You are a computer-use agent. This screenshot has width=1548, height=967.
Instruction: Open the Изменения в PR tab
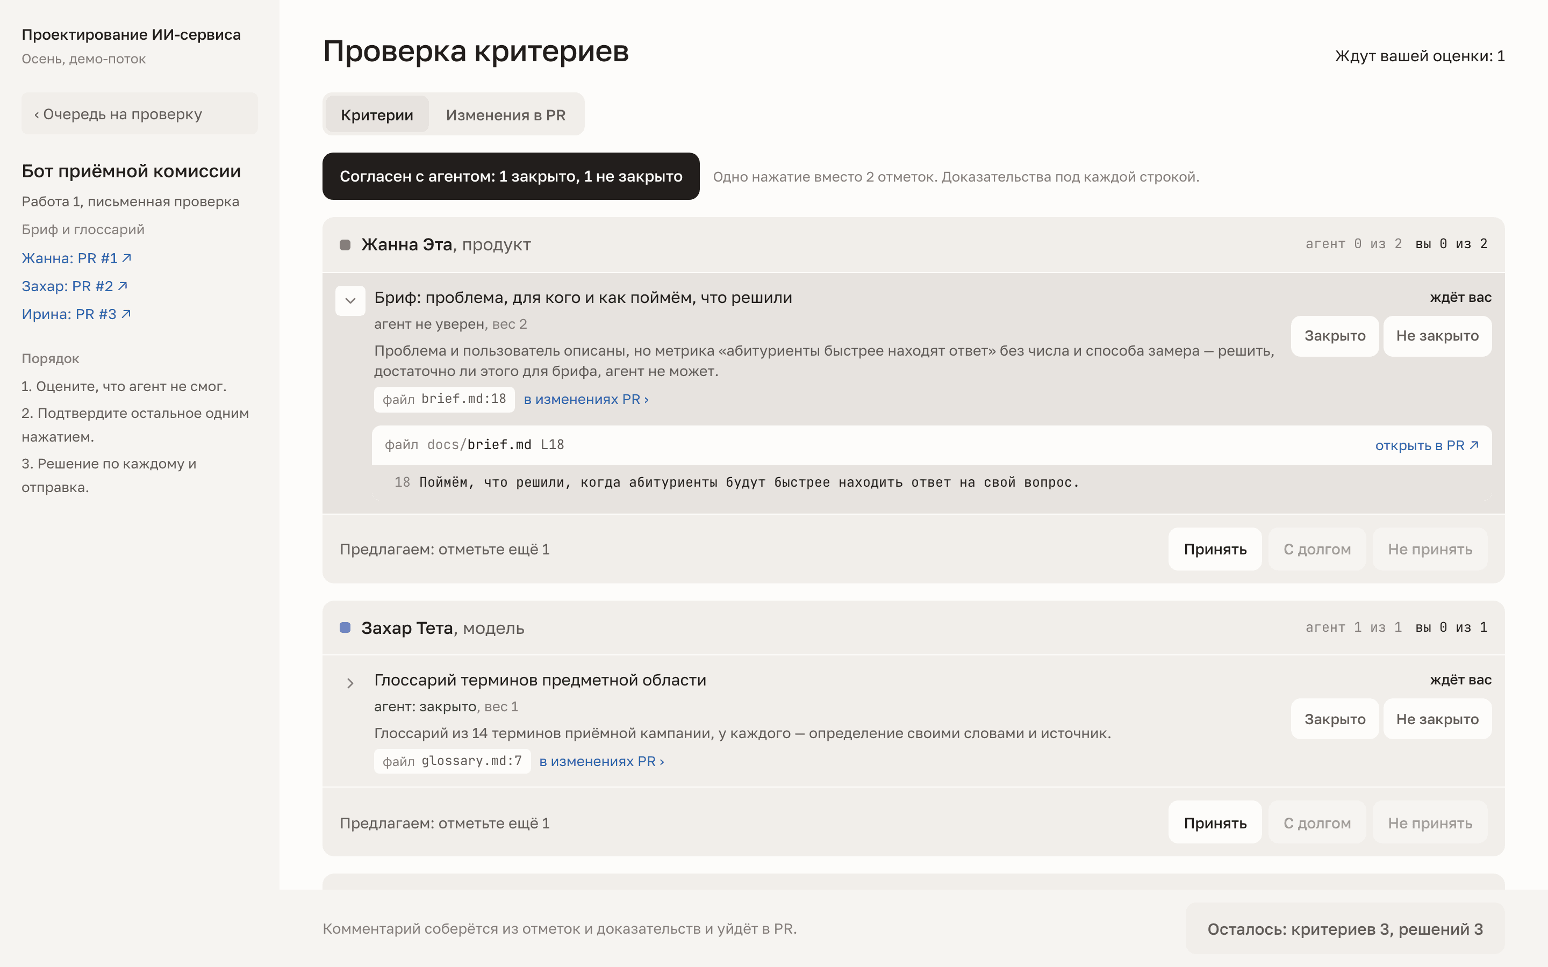pyautogui.click(x=505, y=114)
